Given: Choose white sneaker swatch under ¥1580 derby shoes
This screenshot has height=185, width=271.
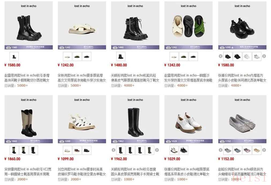Looking at the screenshot, I should click(247, 56).
